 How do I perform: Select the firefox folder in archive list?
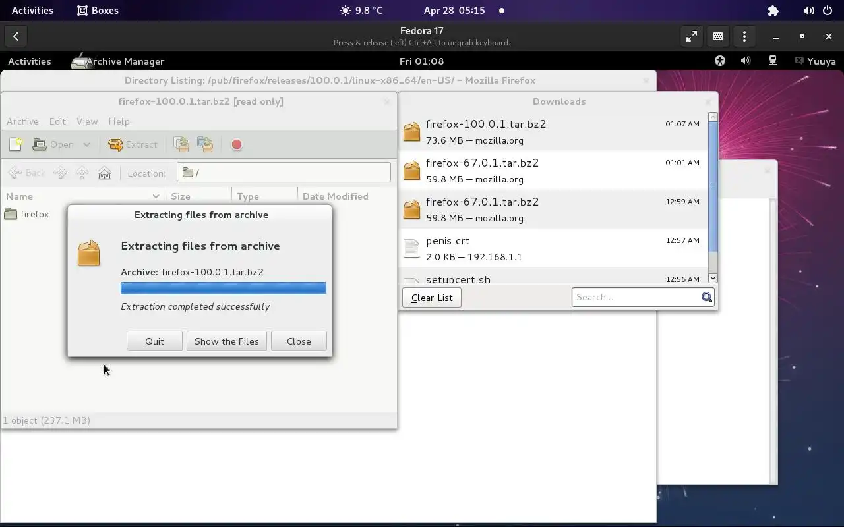(x=27, y=214)
